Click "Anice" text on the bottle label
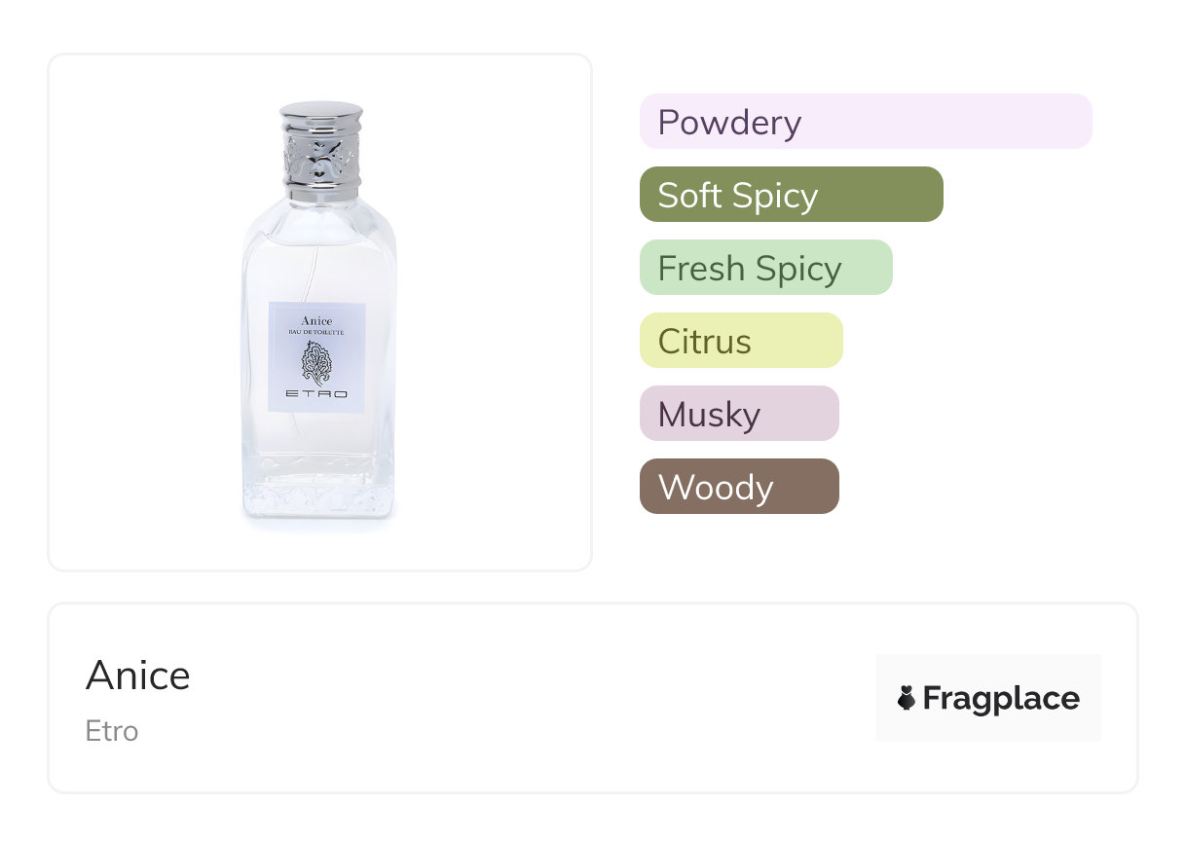The height and width of the screenshot is (841, 1186). click(316, 320)
